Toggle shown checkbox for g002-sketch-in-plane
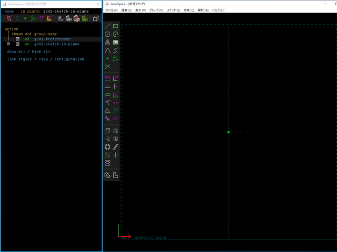Screen dimensions: 337x252 click(17, 44)
